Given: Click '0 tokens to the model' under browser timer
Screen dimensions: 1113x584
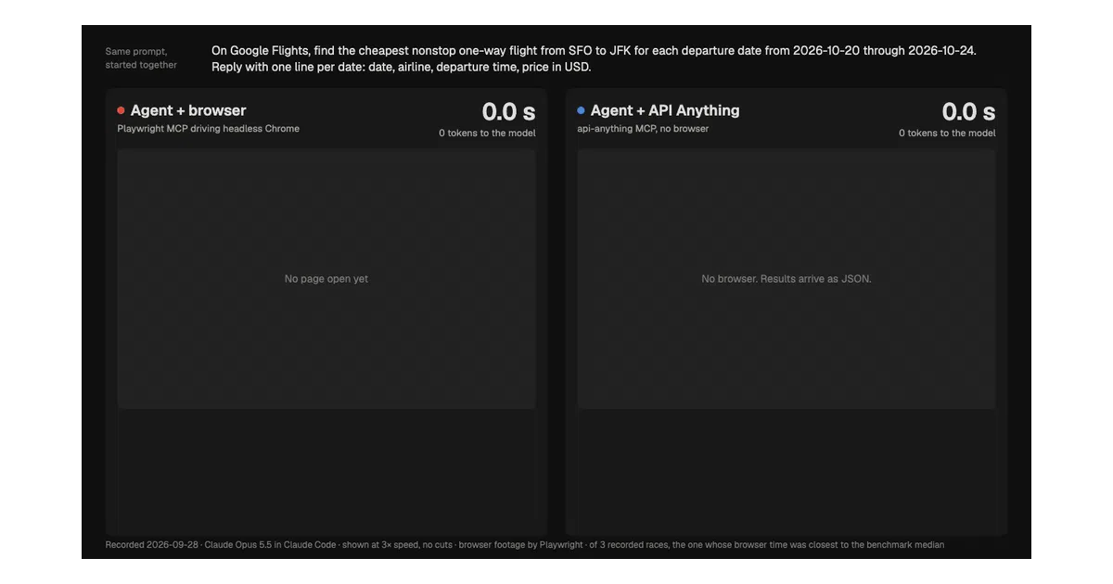Looking at the screenshot, I should click(x=487, y=133).
